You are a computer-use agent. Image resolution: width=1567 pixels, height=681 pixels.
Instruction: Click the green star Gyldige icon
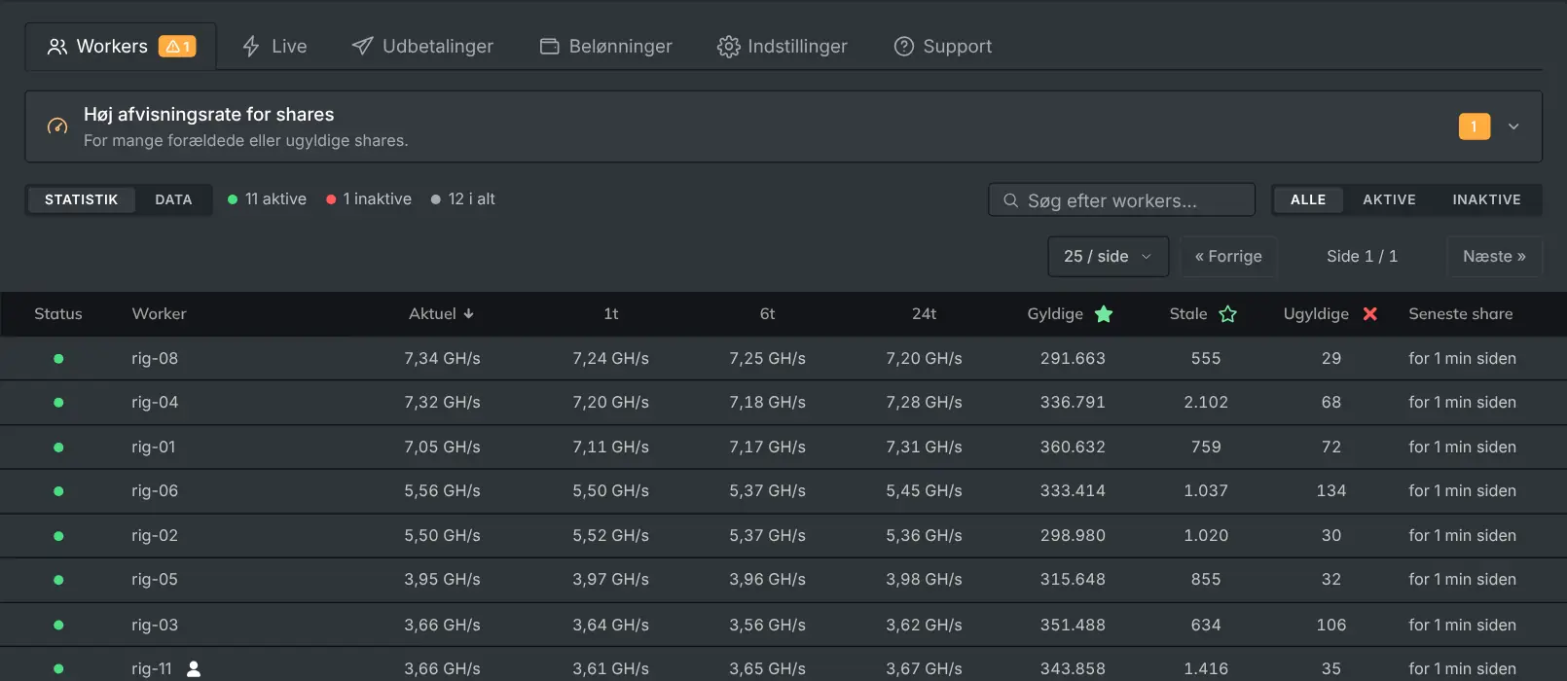pyautogui.click(x=1104, y=314)
